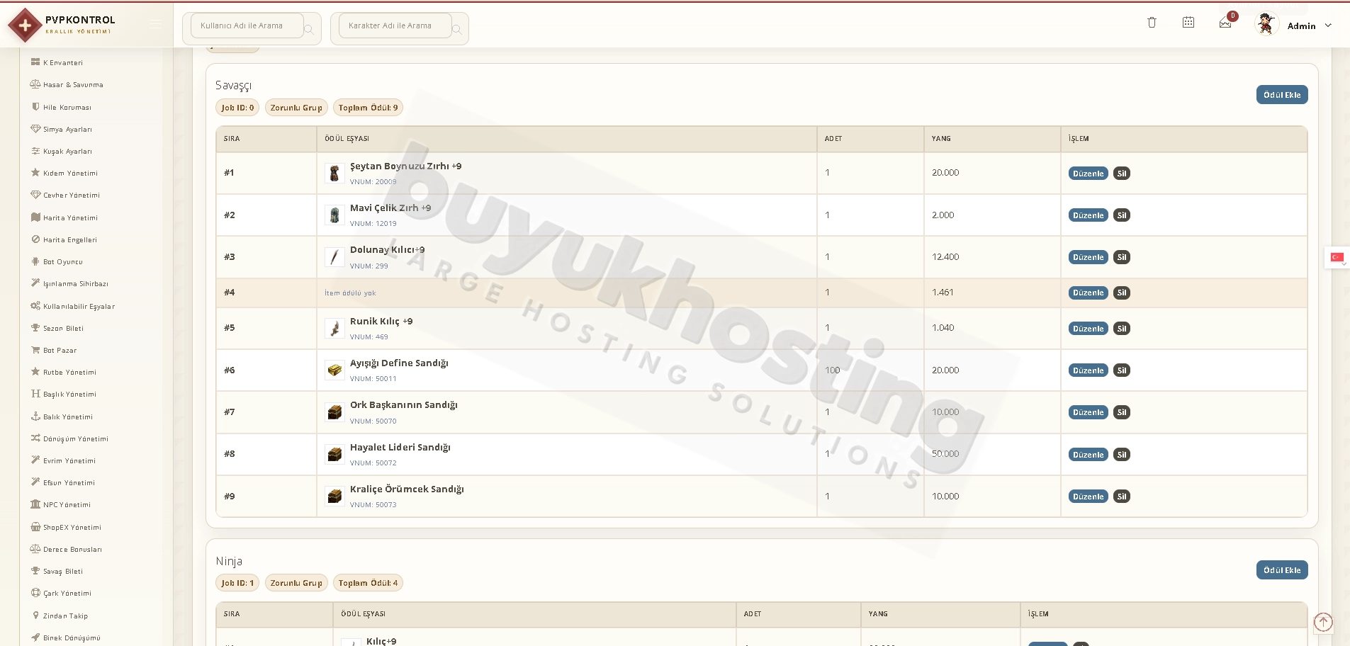Click the Cevher Yönetimi gem icon
Image resolution: width=1350 pixels, height=646 pixels.
(x=35, y=195)
